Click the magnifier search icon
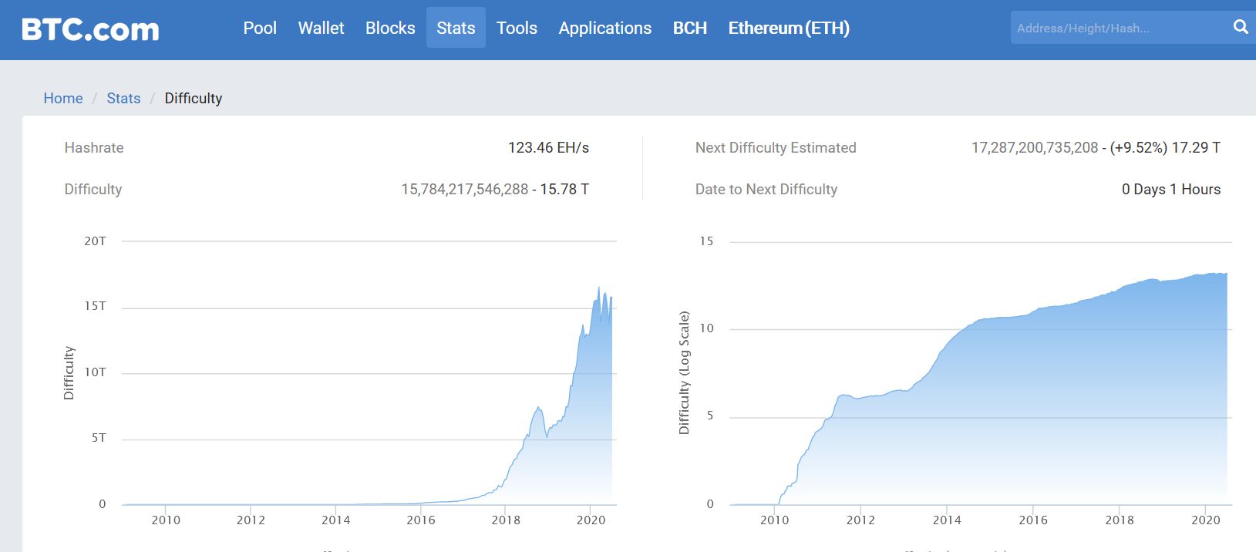The width and height of the screenshot is (1256, 552). (x=1240, y=27)
